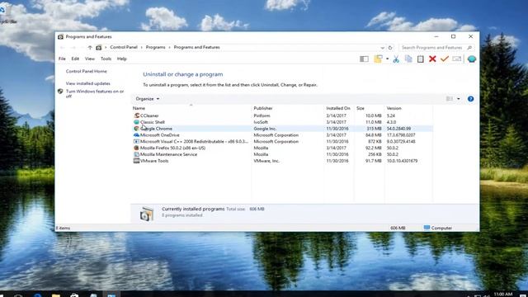
Task: Click the clipboard Paste icon
Action: pos(420,59)
